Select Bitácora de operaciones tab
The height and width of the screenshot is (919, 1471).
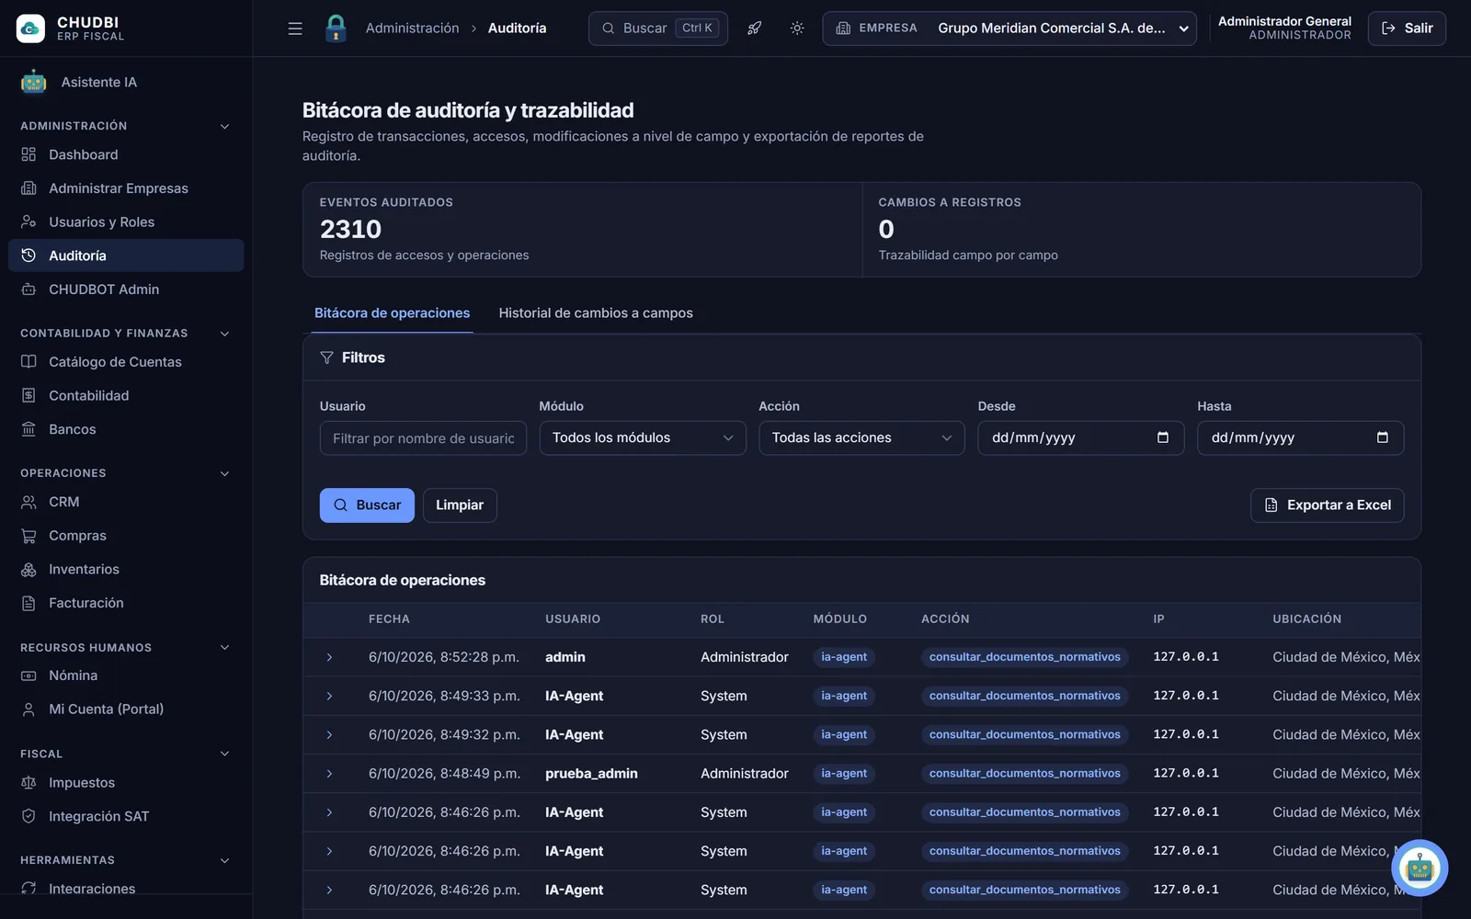[x=392, y=313]
